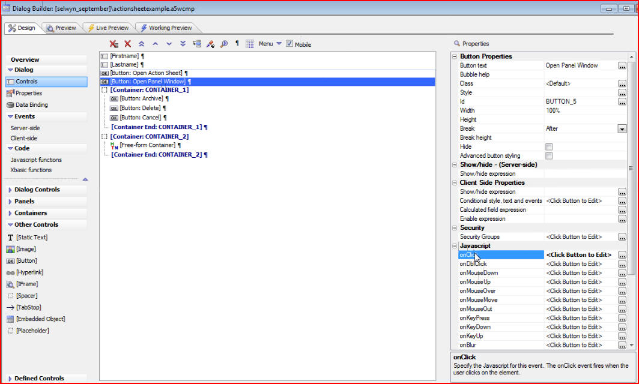Open Server-side events

coord(25,128)
